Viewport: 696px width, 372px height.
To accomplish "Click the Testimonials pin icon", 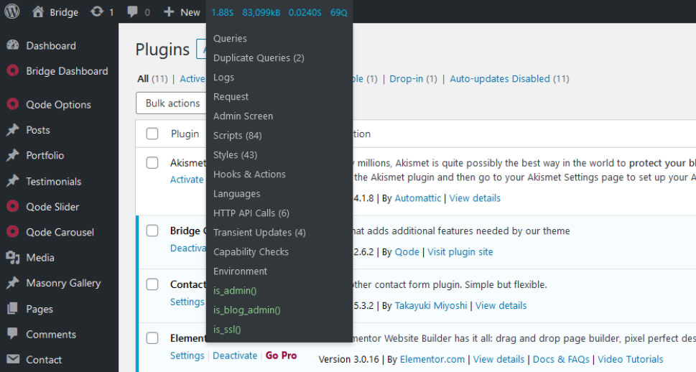I will [13, 181].
